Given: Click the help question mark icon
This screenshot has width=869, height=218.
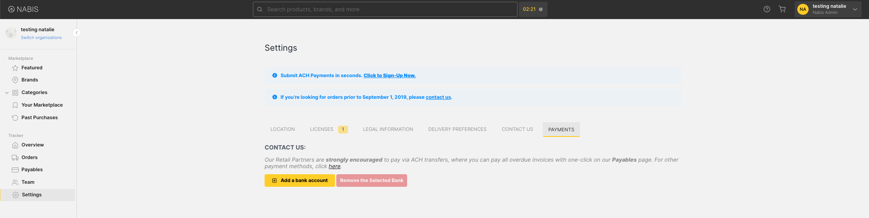Looking at the screenshot, I should coord(767,9).
